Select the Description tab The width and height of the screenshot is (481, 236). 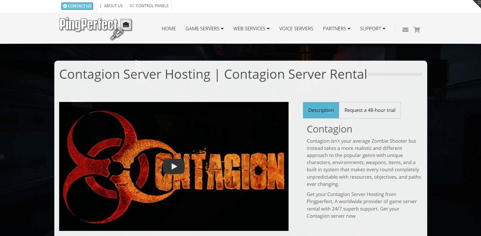(321, 110)
